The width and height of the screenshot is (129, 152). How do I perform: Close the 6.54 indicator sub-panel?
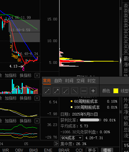coord(37,98)
